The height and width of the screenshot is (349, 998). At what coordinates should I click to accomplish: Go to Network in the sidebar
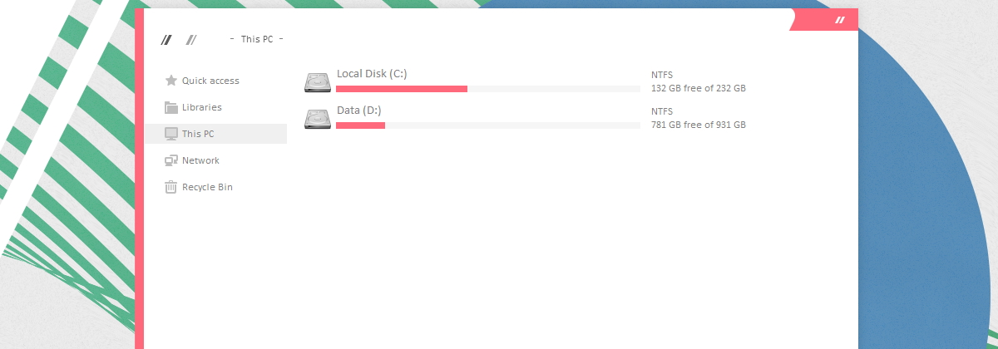click(x=200, y=160)
